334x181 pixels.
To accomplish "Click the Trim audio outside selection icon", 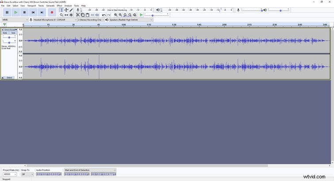I will [x=92, y=15].
